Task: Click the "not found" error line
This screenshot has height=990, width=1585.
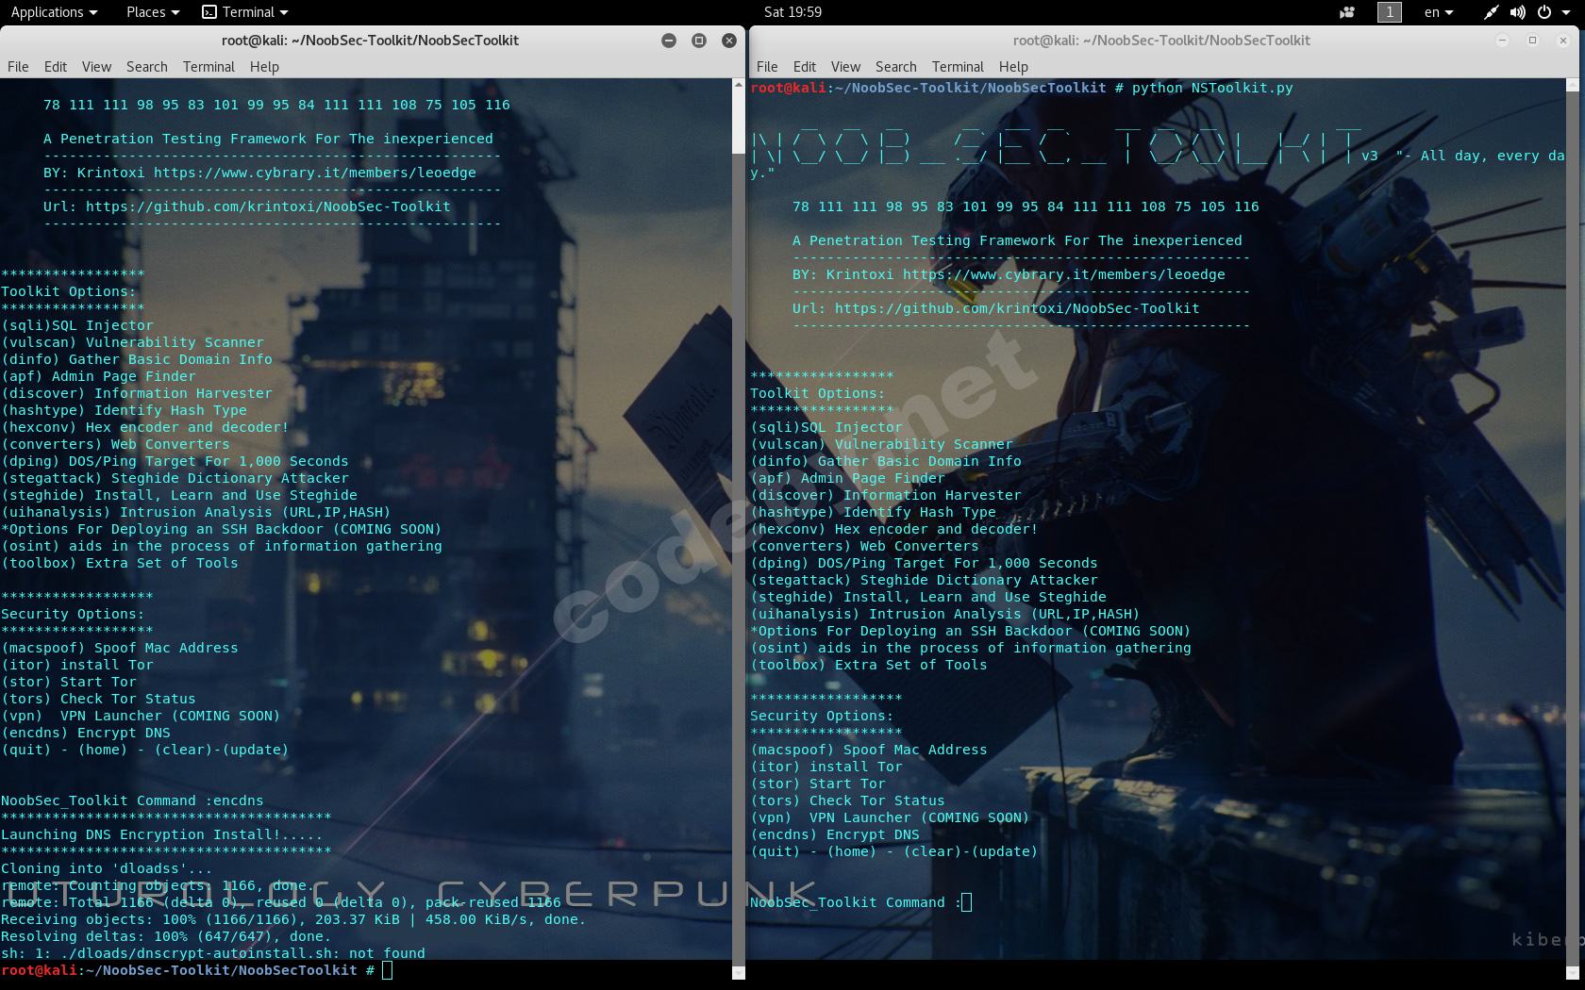Action: point(213,953)
